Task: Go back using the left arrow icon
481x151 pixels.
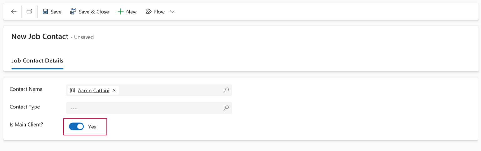Action: point(13,12)
